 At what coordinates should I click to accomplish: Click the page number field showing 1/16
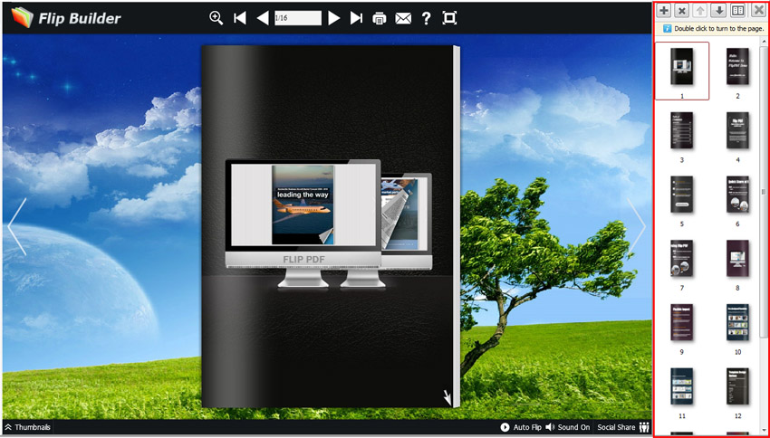[x=298, y=18]
